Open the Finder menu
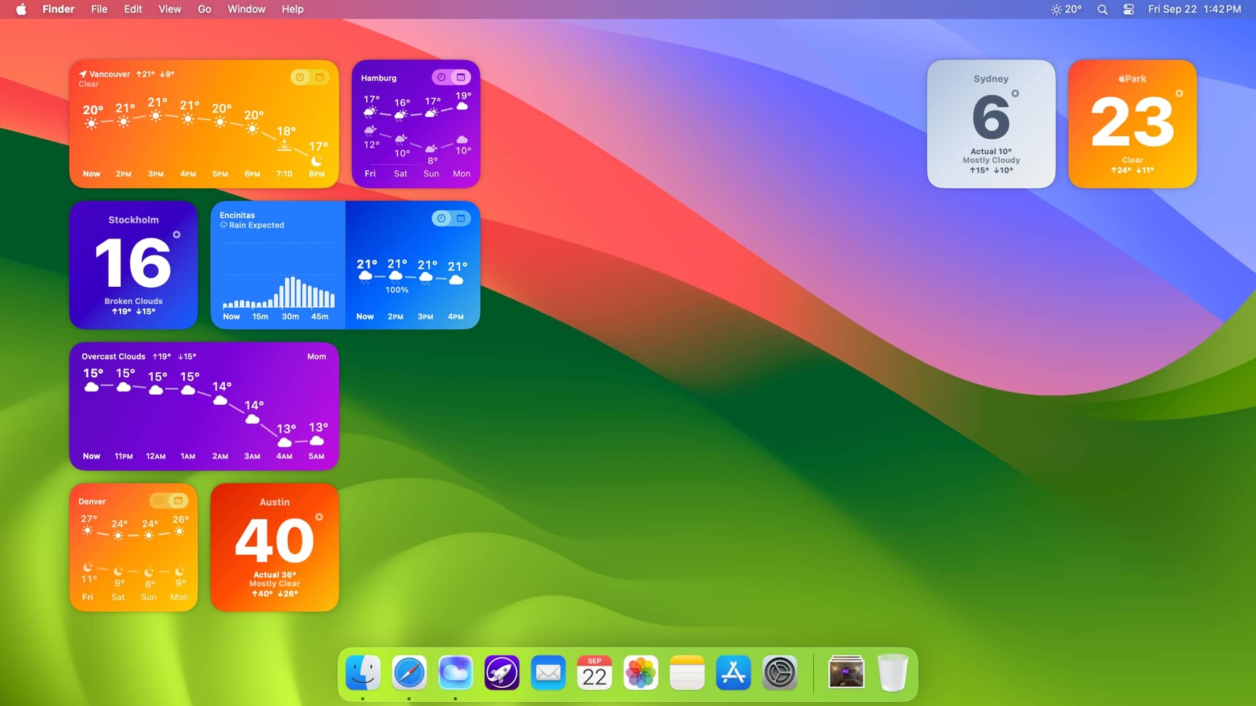 tap(58, 9)
